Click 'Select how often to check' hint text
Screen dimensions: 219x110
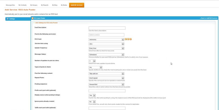(102, 51)
